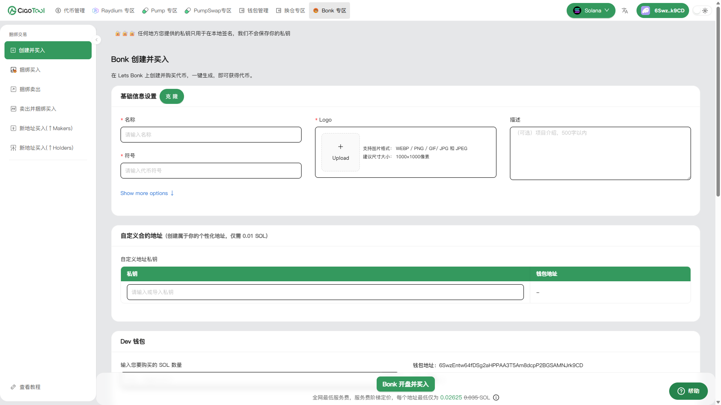Click the Holders sidebar icon
The height and width of the screenshot is (405, 721).
tap(14, 148)
